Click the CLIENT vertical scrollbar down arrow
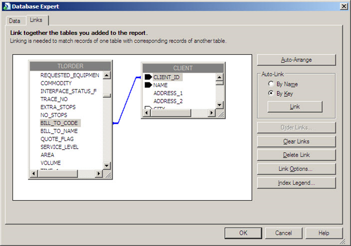Screen dimensions: 351x246 tap(219, 105)
